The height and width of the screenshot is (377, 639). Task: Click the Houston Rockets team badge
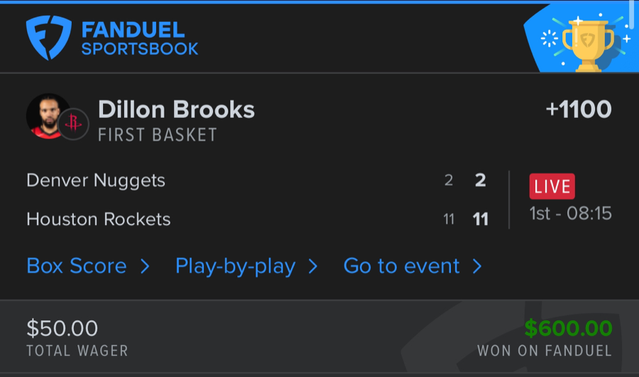click(x=72, y=124)
